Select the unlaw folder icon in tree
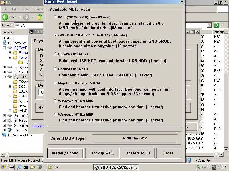 (15, 106)
